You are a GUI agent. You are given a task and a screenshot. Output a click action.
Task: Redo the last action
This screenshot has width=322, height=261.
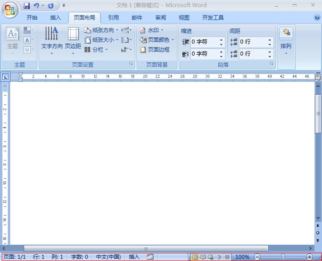[51, 5]
